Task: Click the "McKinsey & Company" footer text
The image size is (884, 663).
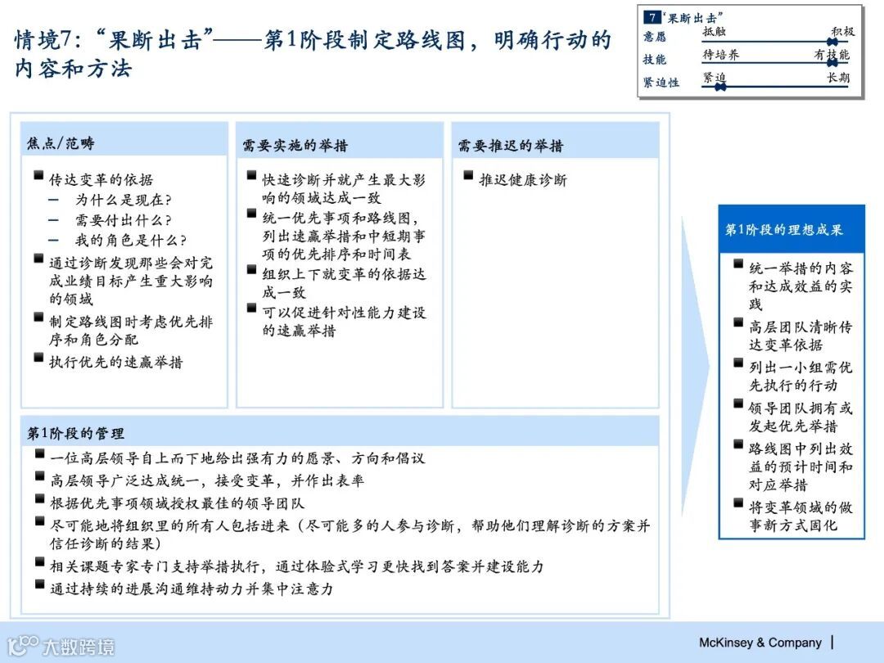Action: pos(760,643)
